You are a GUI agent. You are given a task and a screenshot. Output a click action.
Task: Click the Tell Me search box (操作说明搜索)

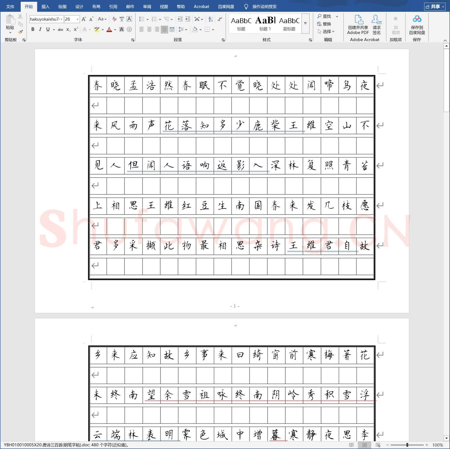pyautogui.click(x=264, y=7)
